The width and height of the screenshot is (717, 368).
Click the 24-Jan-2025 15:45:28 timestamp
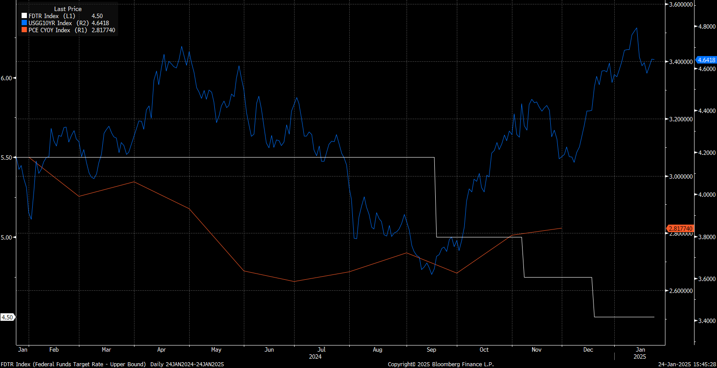687,364
